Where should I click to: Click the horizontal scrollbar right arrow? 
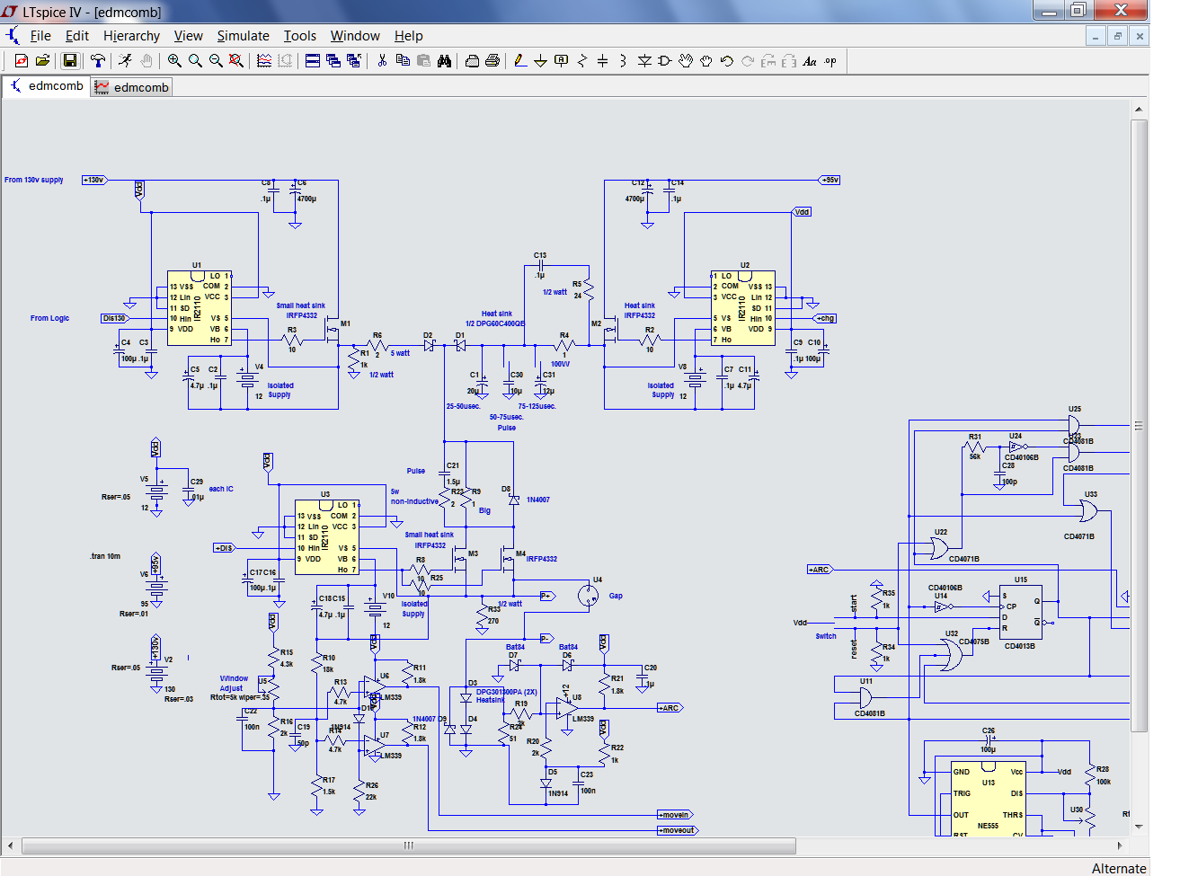pyautogui.click(x=1120, y=845)
